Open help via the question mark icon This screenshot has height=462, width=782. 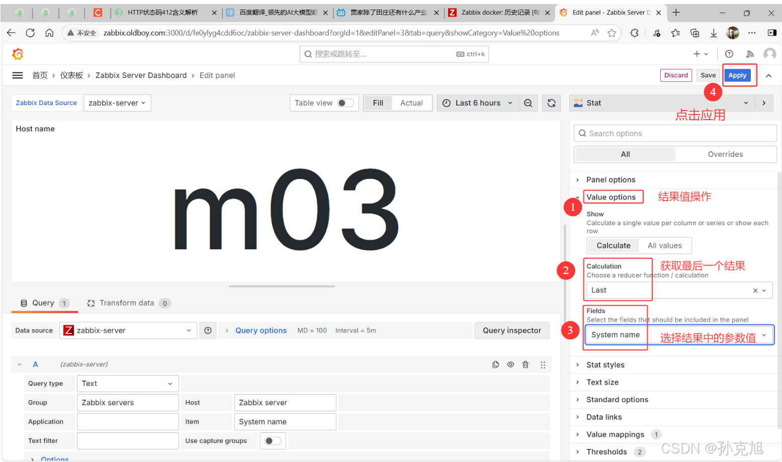coord(729,54)
